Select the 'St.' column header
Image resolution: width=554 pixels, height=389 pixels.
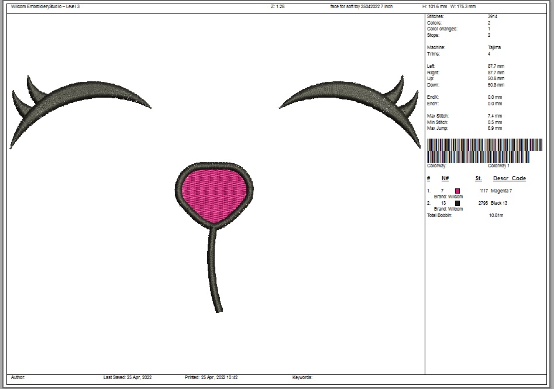point(479,178)
